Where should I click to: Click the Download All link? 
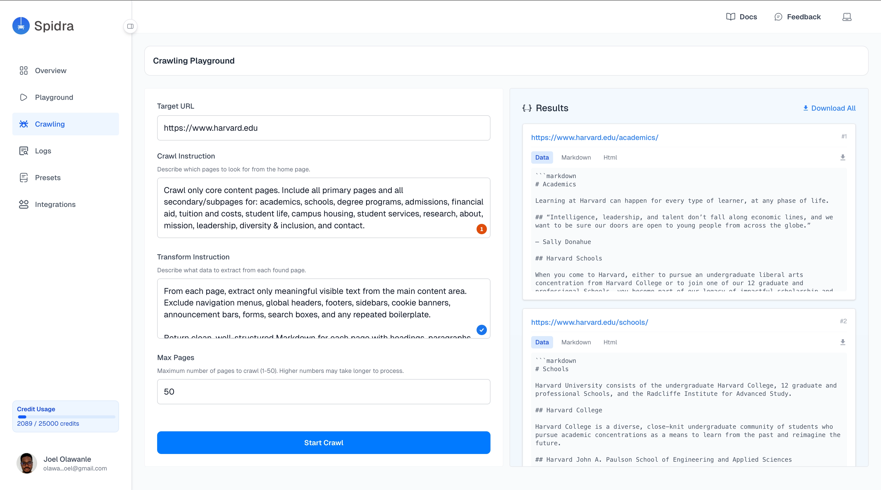(829, 108)
